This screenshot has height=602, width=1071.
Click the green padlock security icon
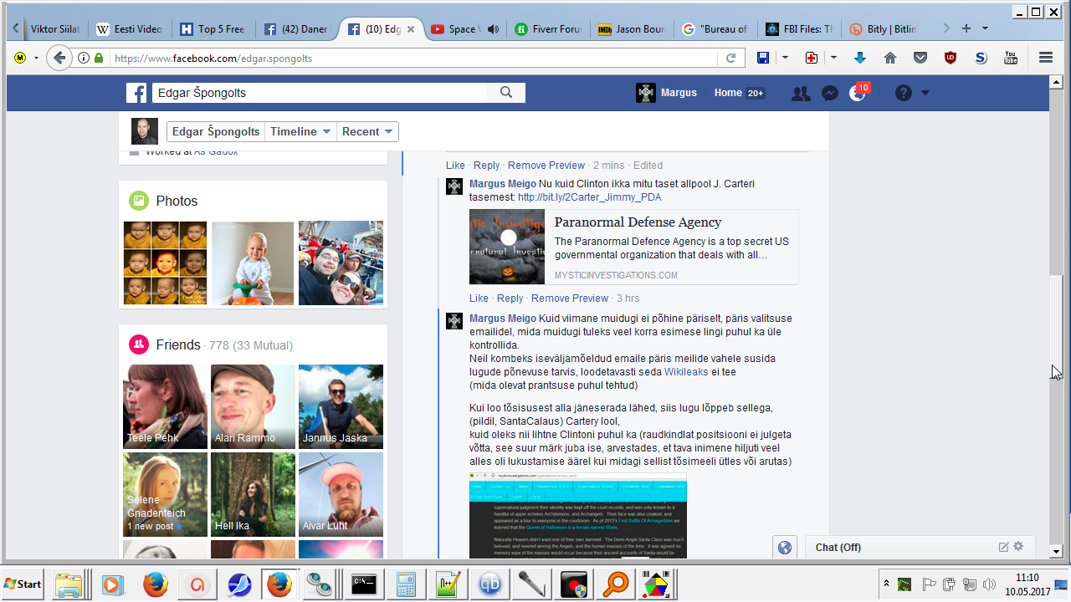point(99,58)
